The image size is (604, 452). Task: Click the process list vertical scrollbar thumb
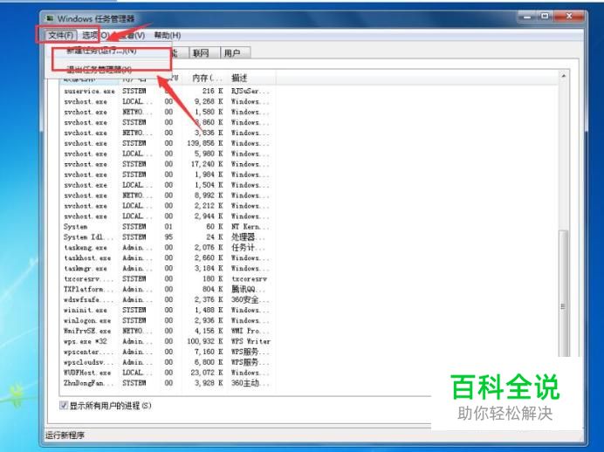pos(564,292)
